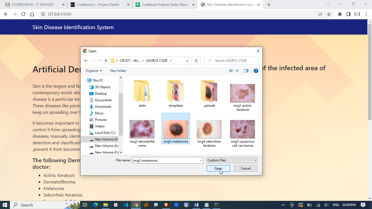Click navigation pane scroll-down arrow
The image size is (372, 209).
coord(121,153)
